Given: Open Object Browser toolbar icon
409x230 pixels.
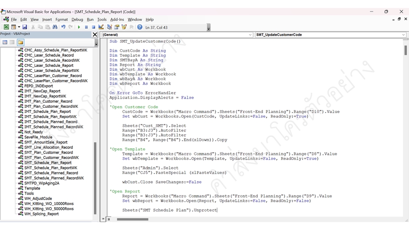Looking at the screenshot, I should (124, 27).
